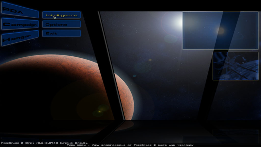This screenshot has height=147, width=261.
Task: Click the highlighted Intelligence button
Action: tap(61, 15)
